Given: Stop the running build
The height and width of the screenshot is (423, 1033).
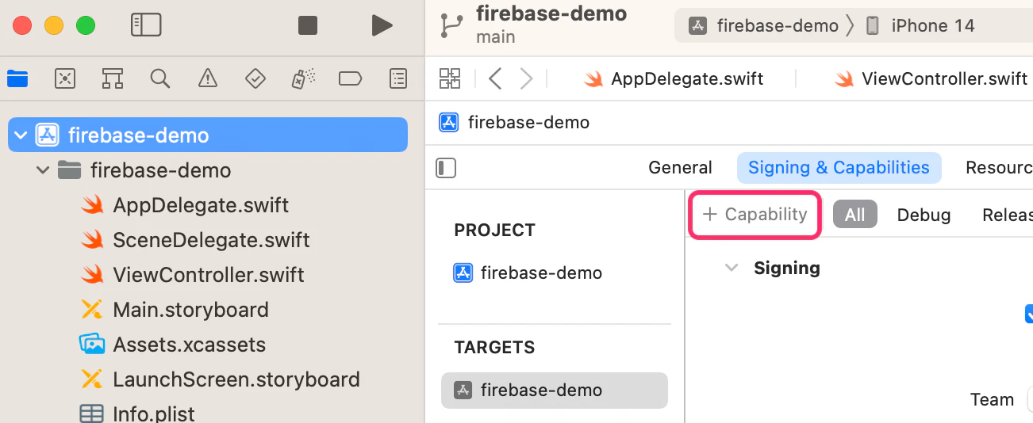Looking at the screenshot, I should 308,25.
